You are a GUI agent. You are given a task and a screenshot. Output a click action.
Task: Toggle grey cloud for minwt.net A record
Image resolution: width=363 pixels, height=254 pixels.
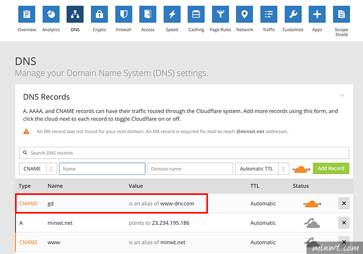coord(312,223)
